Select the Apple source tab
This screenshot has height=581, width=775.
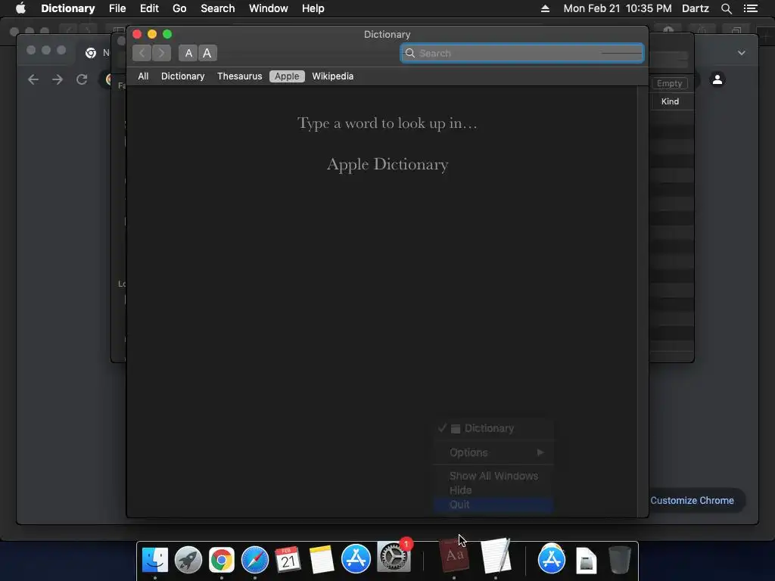click(x=287, y=76)
